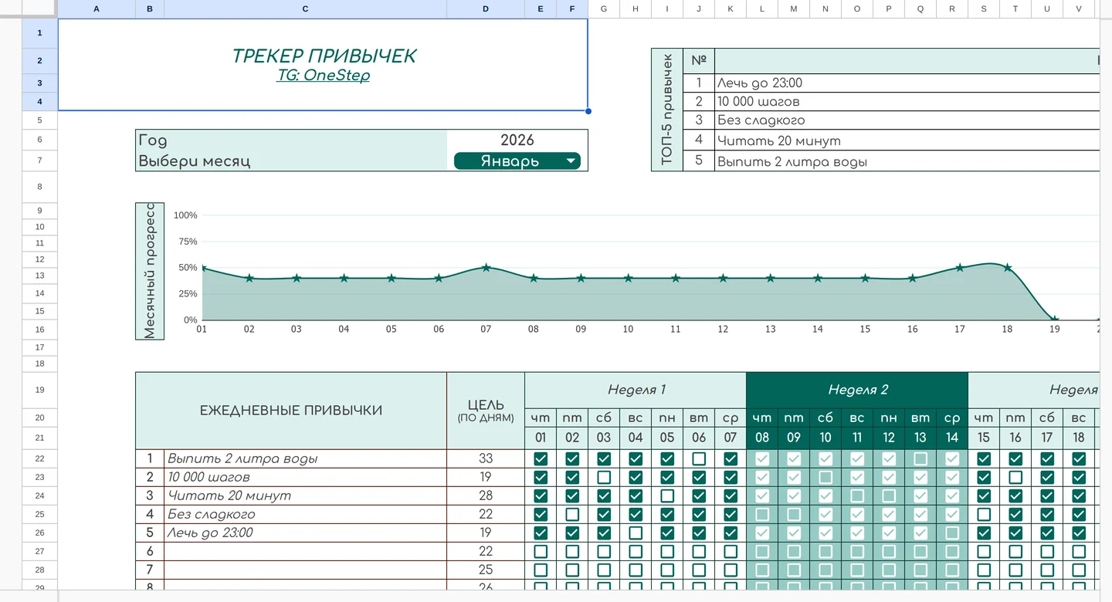Click goal value 28 in ЦЕЛЬ column

tap(486, 495)
